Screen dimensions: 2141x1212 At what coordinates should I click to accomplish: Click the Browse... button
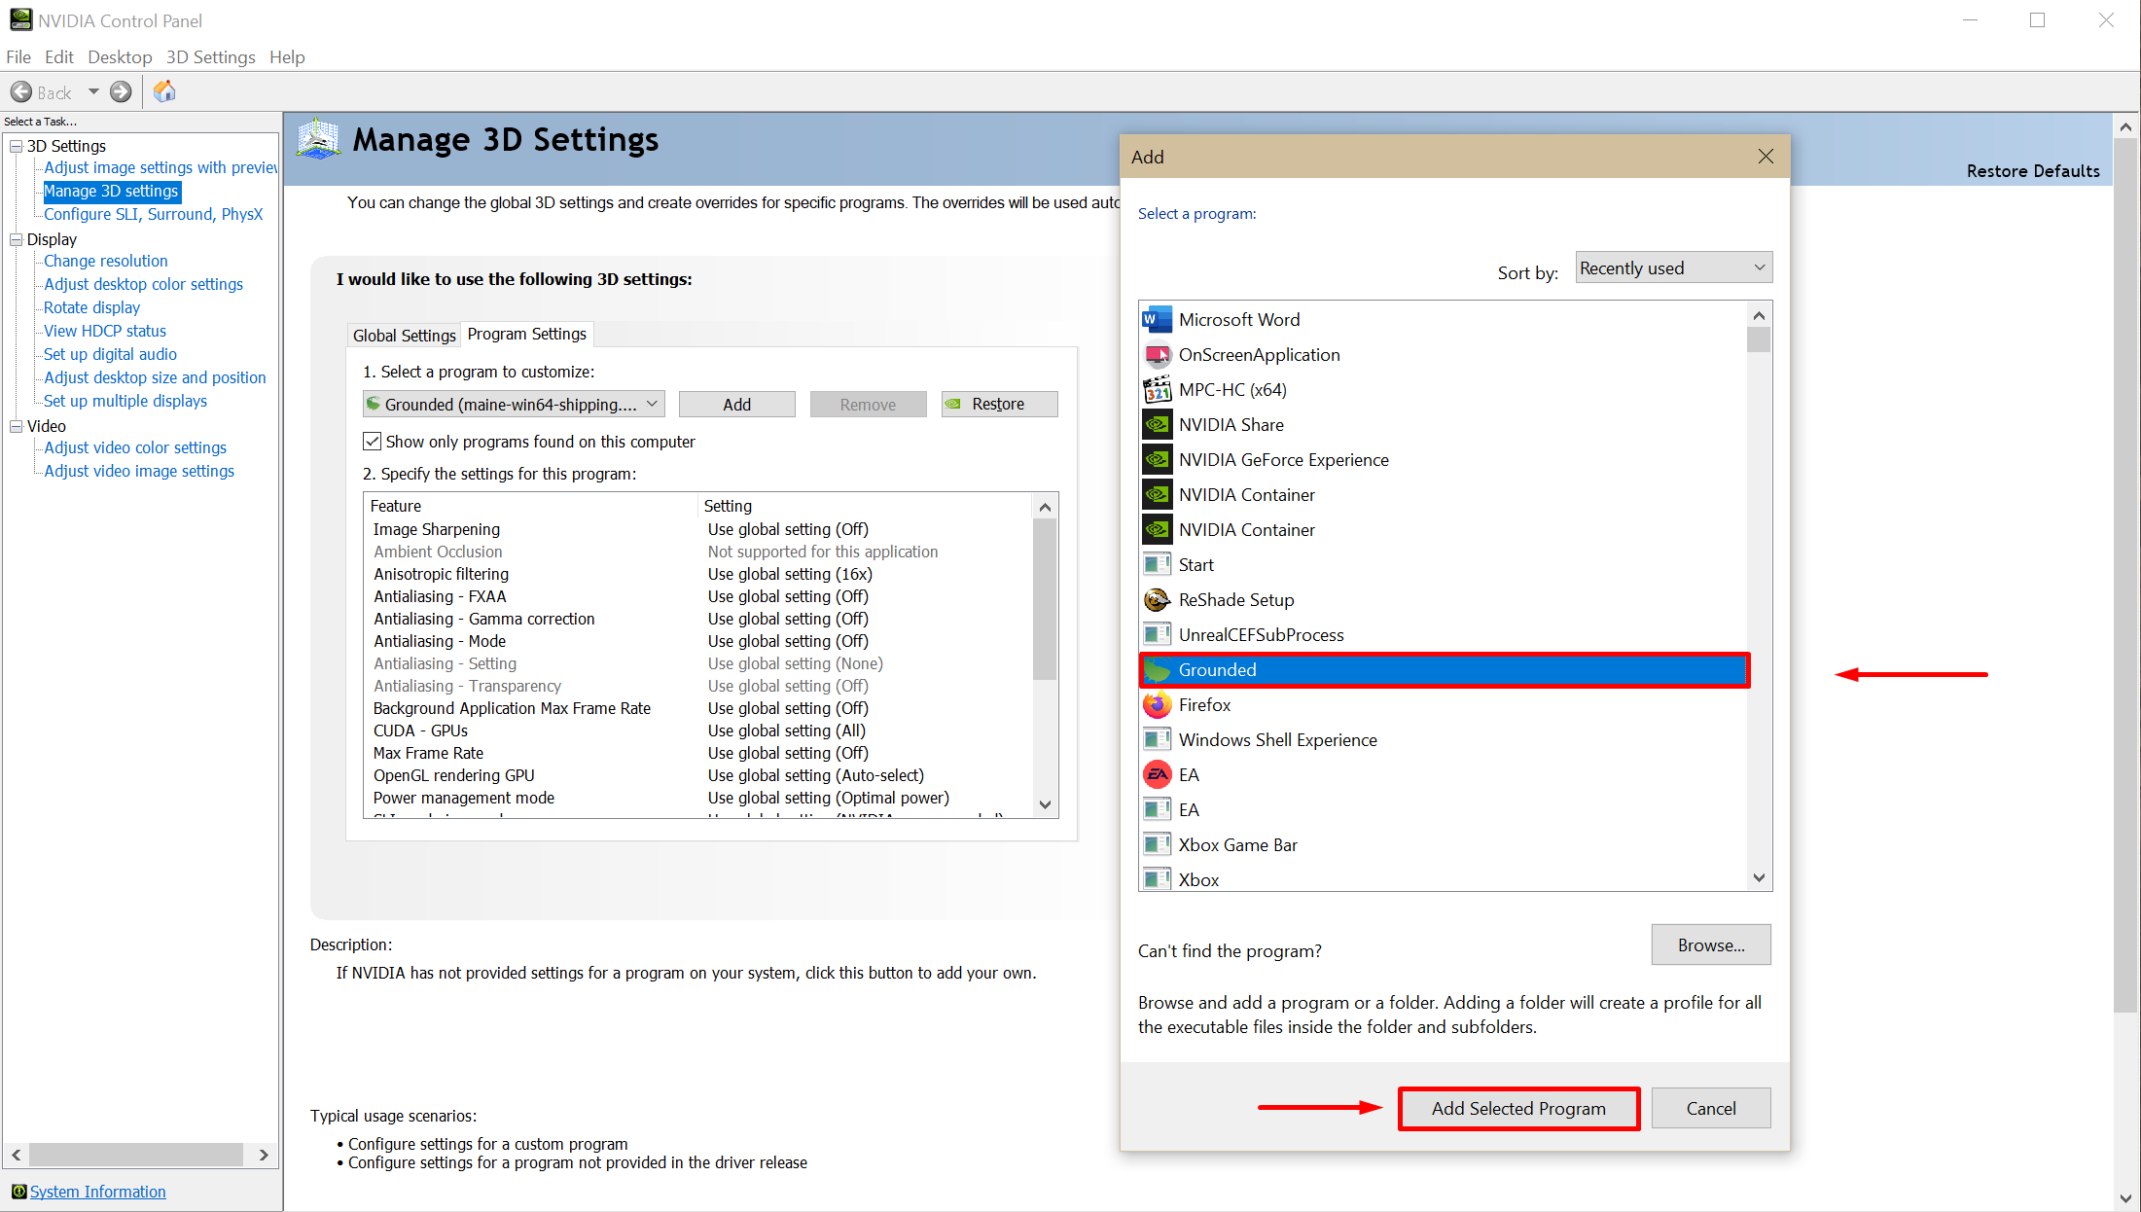[1710, 945]
